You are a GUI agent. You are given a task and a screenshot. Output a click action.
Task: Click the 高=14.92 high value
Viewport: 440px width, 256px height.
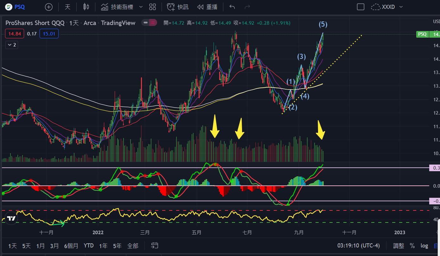click(197, 23)
